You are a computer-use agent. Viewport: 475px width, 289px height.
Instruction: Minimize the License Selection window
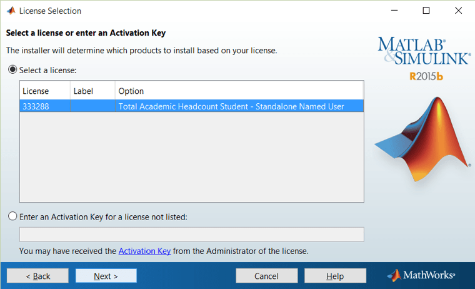coord(396,11)
